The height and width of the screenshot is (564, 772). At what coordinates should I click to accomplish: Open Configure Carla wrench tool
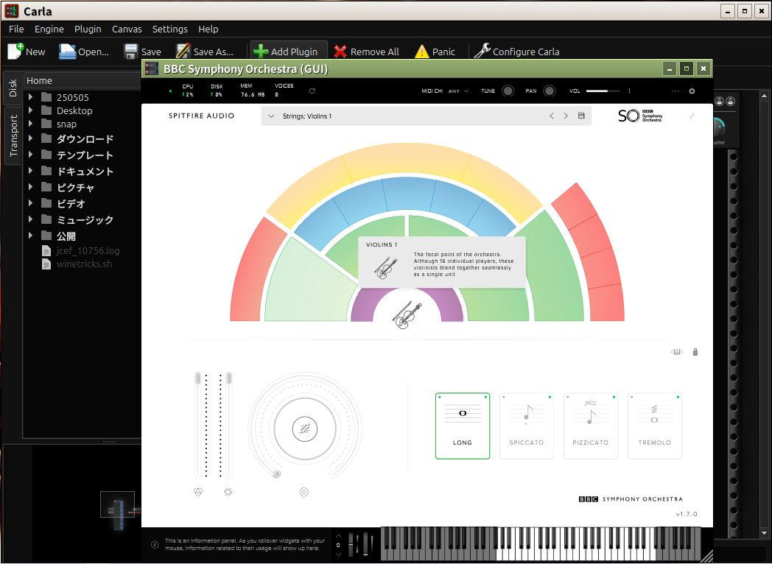pos(517,52)
